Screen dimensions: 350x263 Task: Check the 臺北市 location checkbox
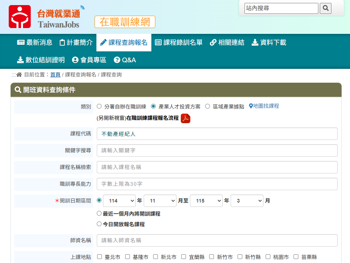(x=100, y=257)
